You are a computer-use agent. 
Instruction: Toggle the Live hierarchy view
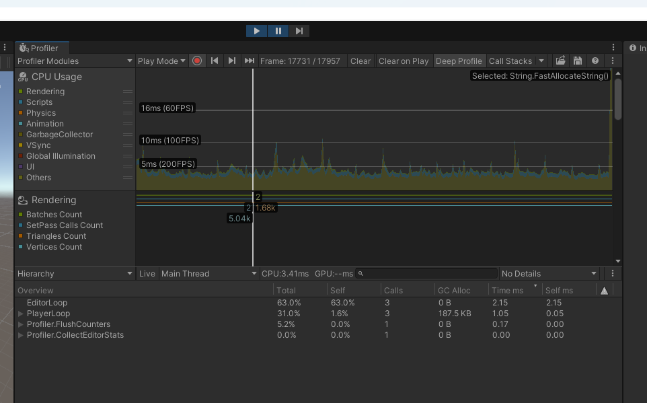point(147,273)
